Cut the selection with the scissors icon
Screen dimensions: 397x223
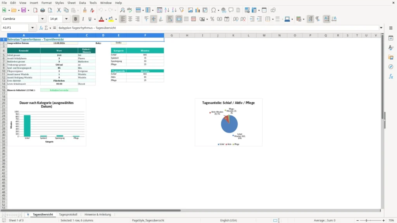tap(59, 10)
